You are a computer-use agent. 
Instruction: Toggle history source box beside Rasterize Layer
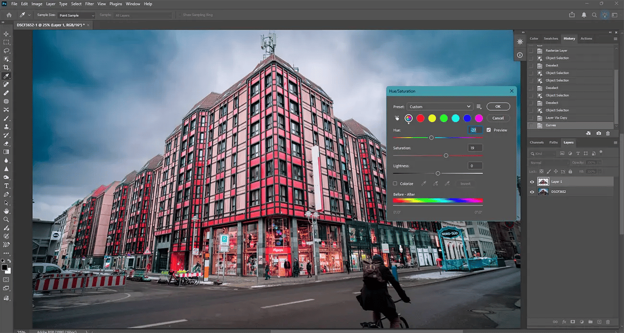[x=531, y=50]
